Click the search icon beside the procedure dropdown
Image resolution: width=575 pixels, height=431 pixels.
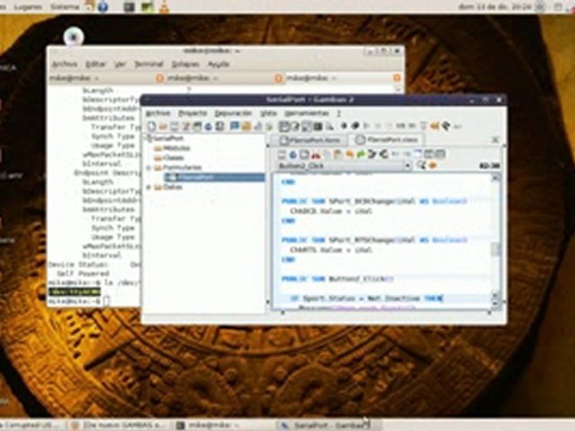[421, 166]
